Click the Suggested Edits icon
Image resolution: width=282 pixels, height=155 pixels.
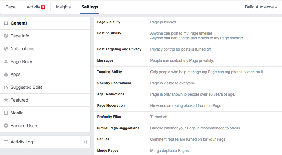[6, 87]
